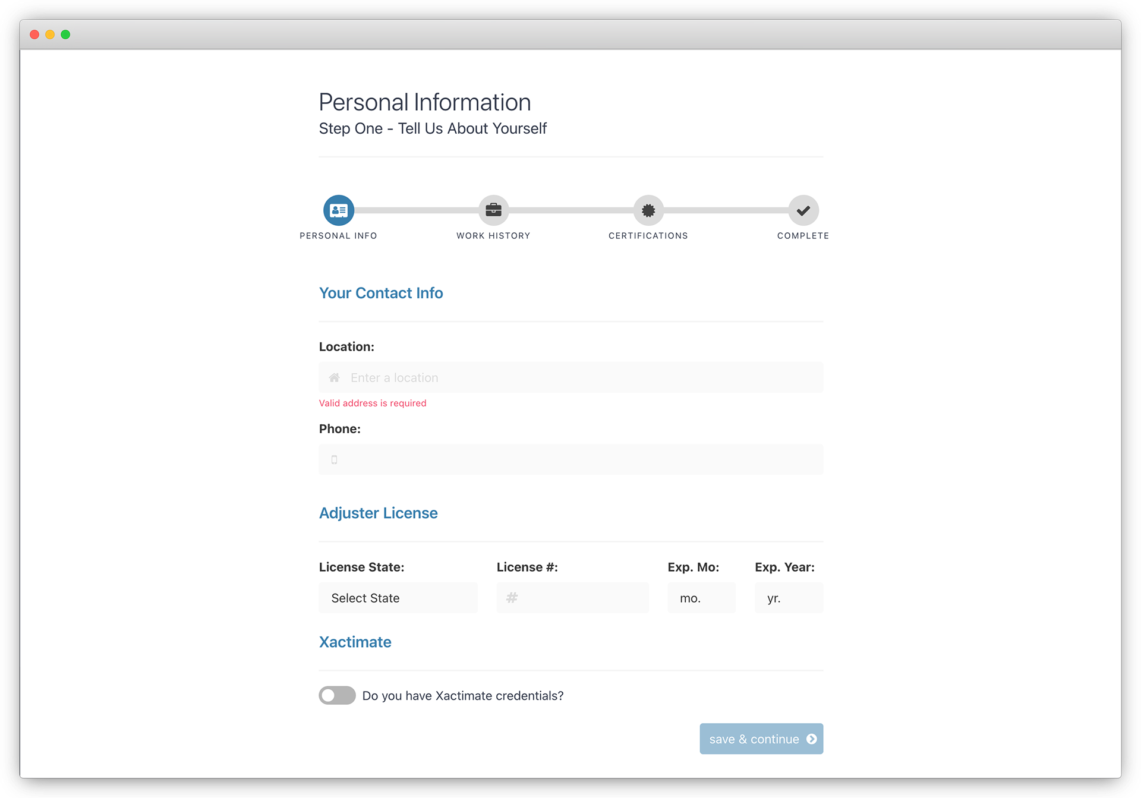
Task: Click the hash icon in the License # field
Action: [x=512, y=598]
